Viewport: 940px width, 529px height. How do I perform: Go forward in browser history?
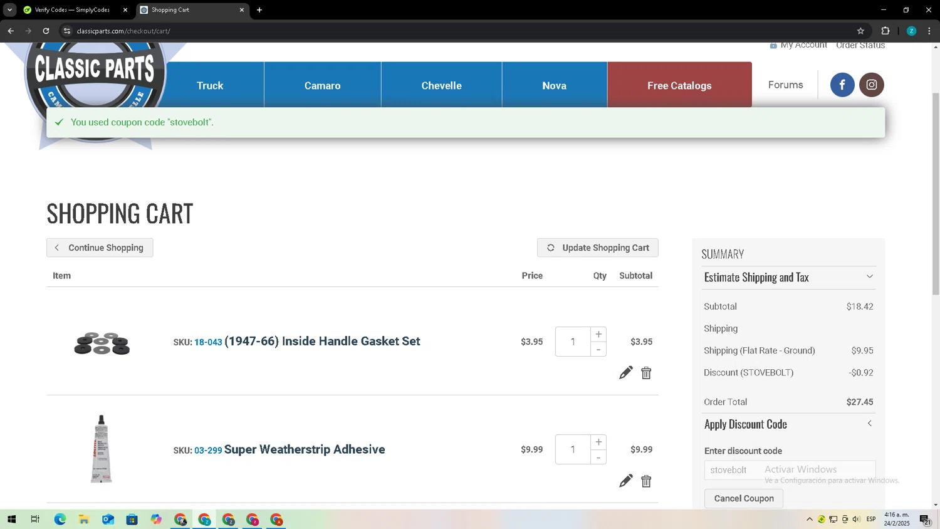tap(28, 31)
